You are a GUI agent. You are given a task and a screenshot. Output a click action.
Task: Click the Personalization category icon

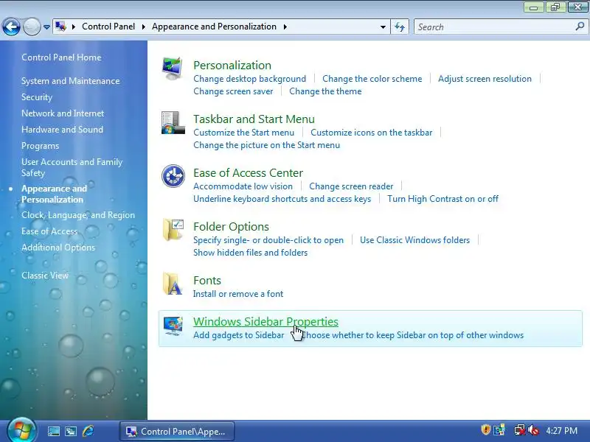pos(173,69)
